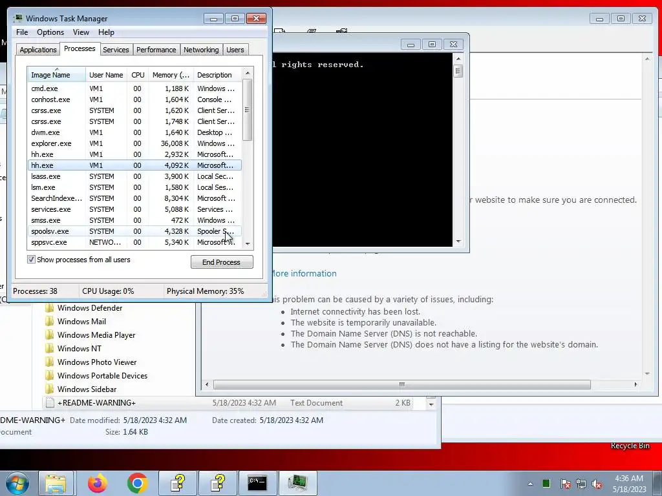Click process list scroll-up arrow
The width and height of the screenshot is (662, 496).
pyautogui.click(x=248, y=73)
